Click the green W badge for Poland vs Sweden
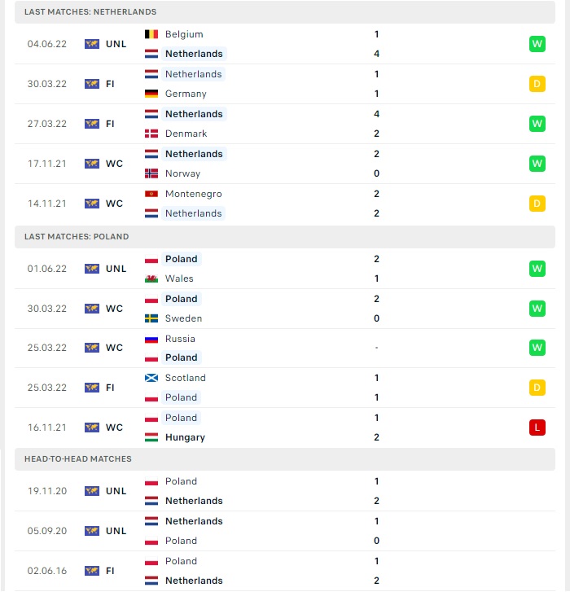The width and height of the screenshot is (570, 592). coord(537,309)
